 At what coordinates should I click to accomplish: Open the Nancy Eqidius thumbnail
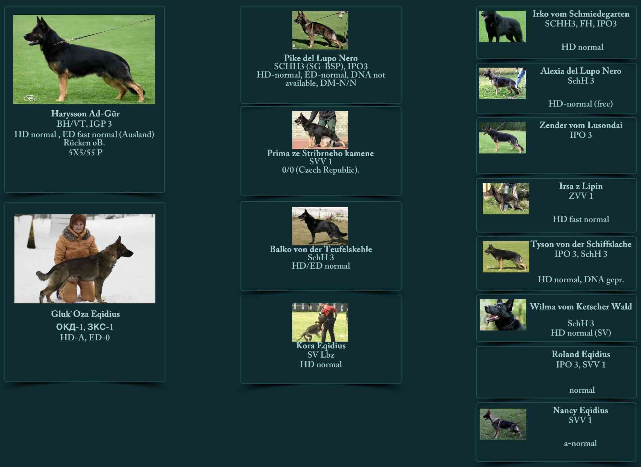pos(503,424)
